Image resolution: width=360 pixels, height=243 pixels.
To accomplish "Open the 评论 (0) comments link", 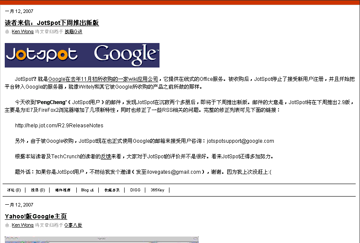I will click(14, 190).
